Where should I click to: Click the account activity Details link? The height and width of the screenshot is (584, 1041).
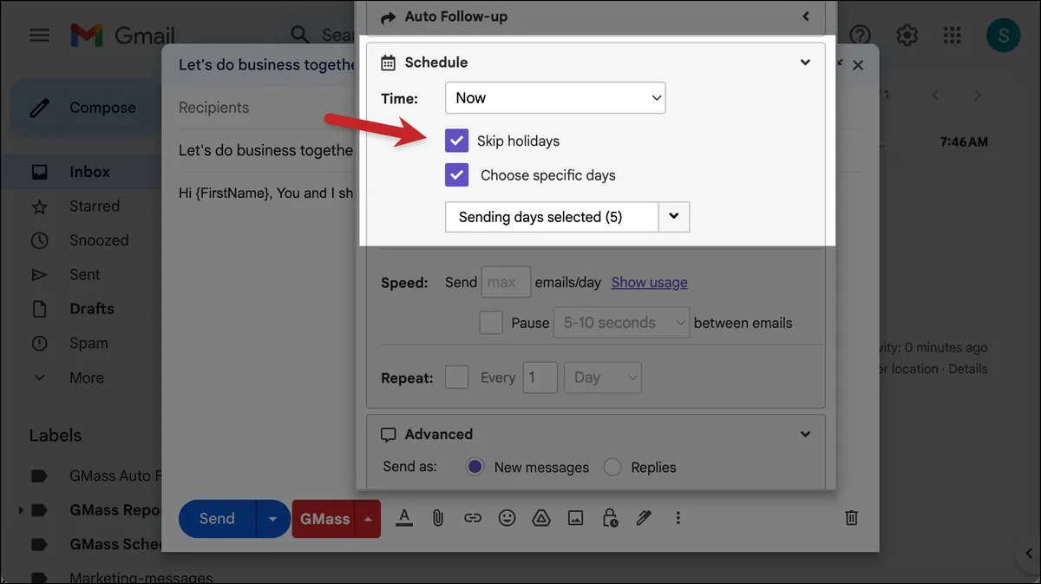(x=968, y=369)
